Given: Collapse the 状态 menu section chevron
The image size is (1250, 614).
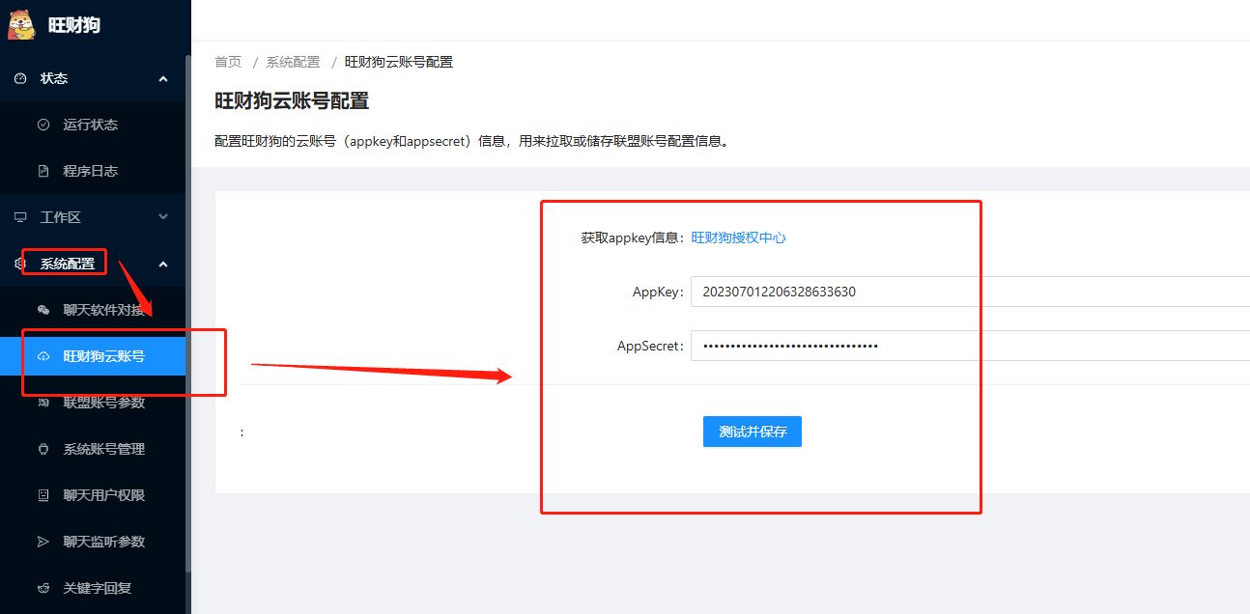Looking at the screenshot, I should pyautogui.click(x=163, y=78).
